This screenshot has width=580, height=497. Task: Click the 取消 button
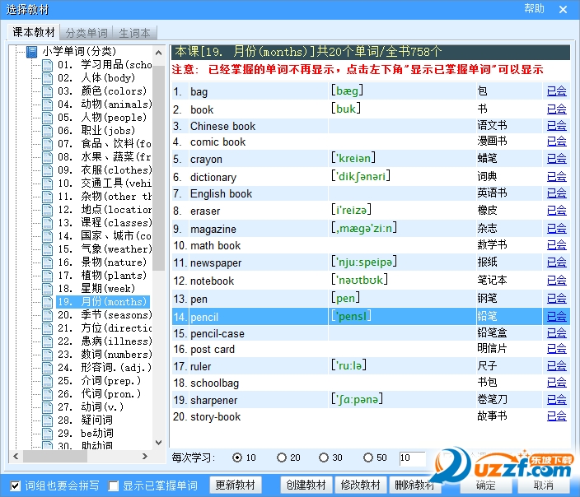coord(544,485)
